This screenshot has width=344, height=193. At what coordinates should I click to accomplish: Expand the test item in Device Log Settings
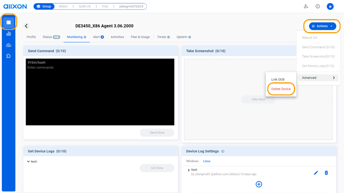click(x=189, y=170)
